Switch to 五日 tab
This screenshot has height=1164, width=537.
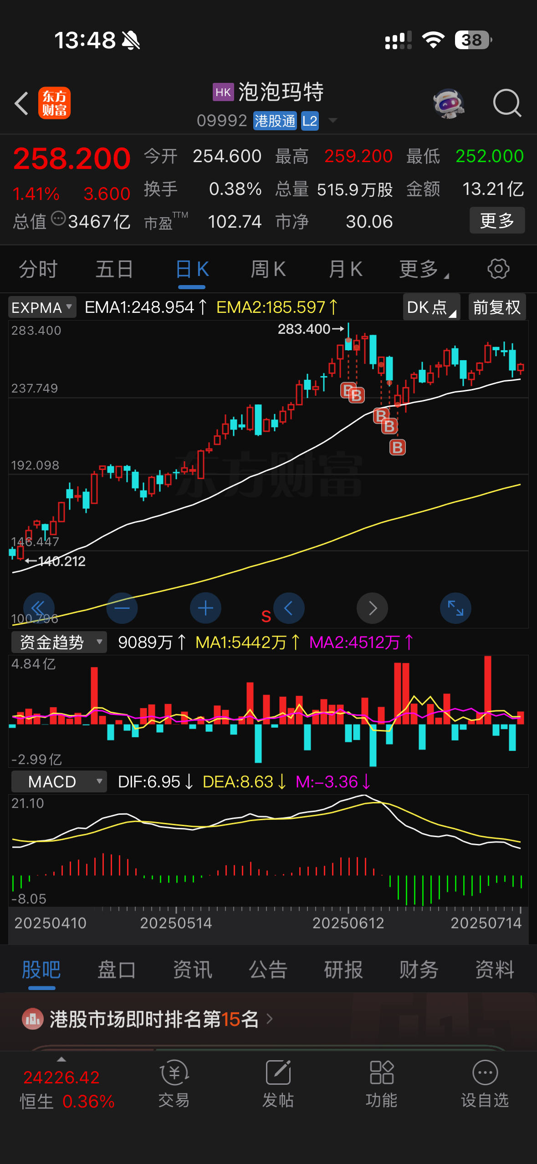coord(115,269)
